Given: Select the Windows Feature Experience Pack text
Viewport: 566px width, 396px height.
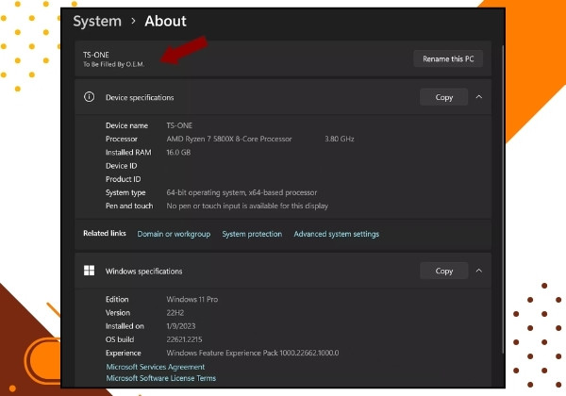Looking at the screenshot, I should [x=253, y=353].
